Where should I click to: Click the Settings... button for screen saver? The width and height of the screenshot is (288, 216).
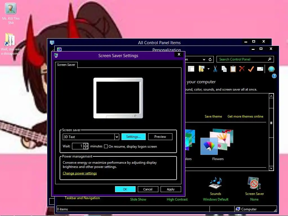[x=133, y=137]
